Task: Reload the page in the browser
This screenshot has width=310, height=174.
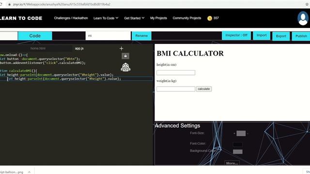Action: coord(1,4)
